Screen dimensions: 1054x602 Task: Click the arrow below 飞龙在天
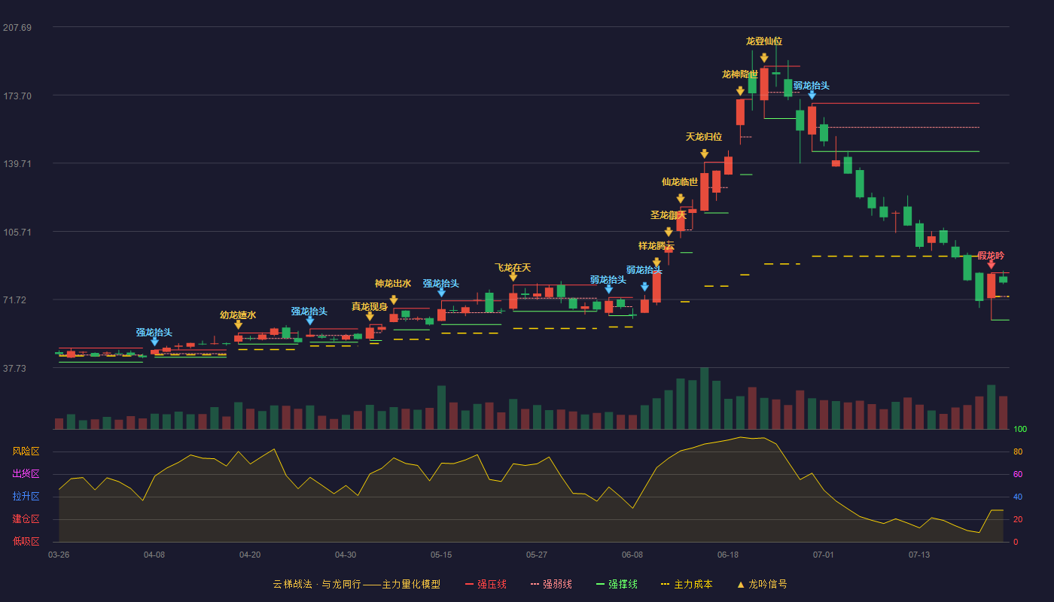513,277
